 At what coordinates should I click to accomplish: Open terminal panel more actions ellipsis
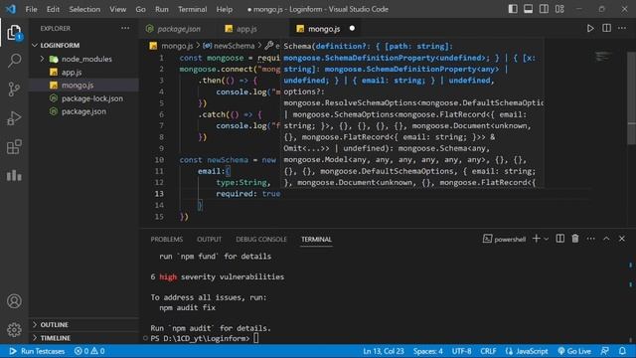point(590,239)
